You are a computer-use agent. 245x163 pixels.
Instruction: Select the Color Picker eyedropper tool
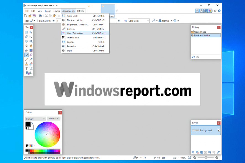[x=31, y=59]
